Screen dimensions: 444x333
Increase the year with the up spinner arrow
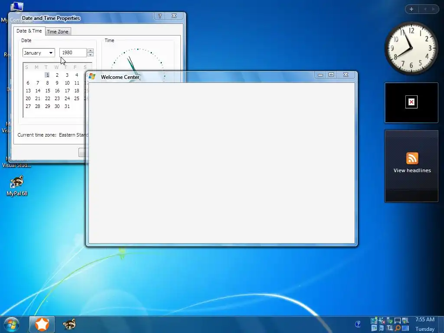(x=90, y=50)
